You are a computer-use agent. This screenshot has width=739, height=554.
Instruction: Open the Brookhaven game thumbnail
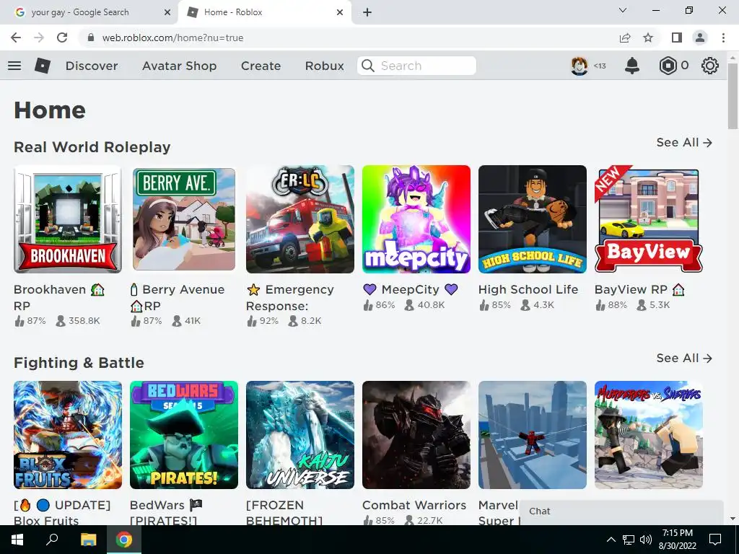point(68,219)
